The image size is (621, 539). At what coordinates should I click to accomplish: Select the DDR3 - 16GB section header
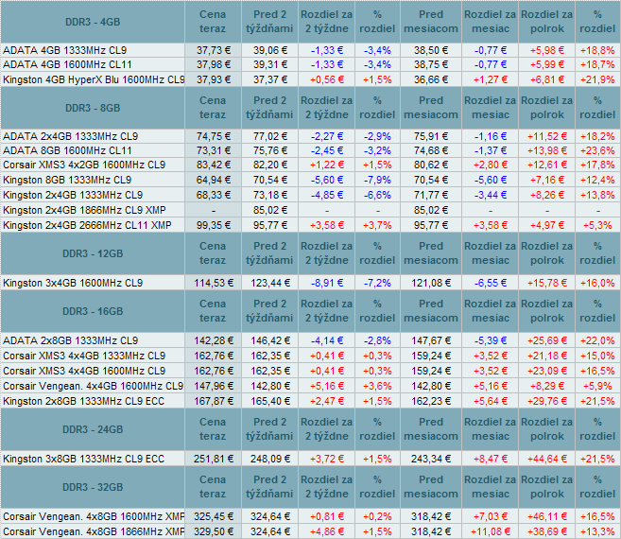pos(93,311)
